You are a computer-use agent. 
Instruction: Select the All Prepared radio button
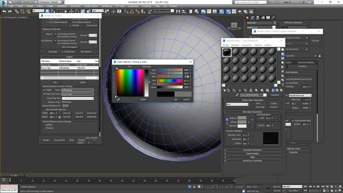point(79,51)
